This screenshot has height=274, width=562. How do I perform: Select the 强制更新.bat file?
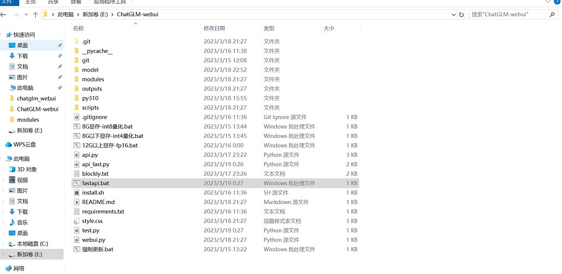pyautogui.click(x=98, y=250)
